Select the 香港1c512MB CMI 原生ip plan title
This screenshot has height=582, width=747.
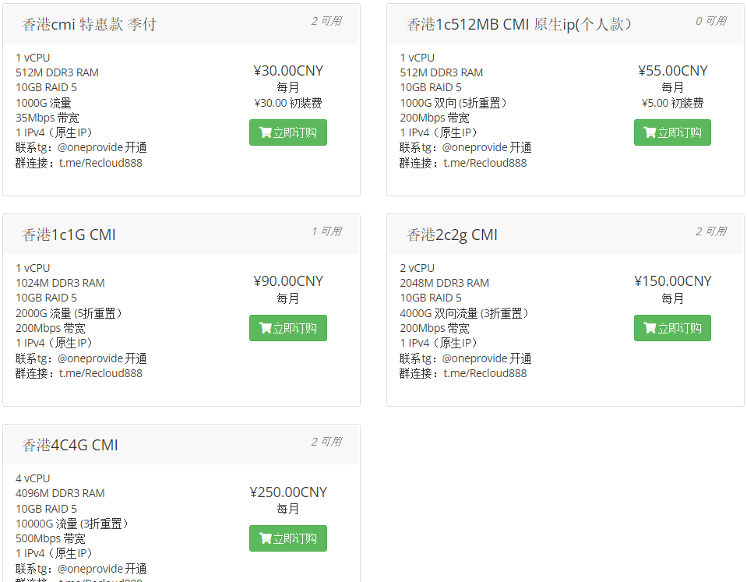tap(519, 24)
